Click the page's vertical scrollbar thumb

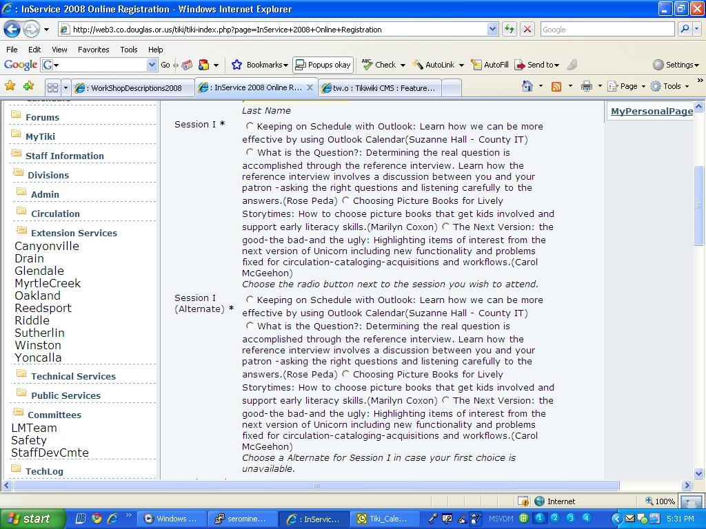698,205
